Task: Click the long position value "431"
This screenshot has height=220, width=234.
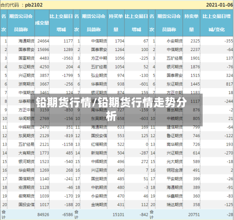Action: 121,205
